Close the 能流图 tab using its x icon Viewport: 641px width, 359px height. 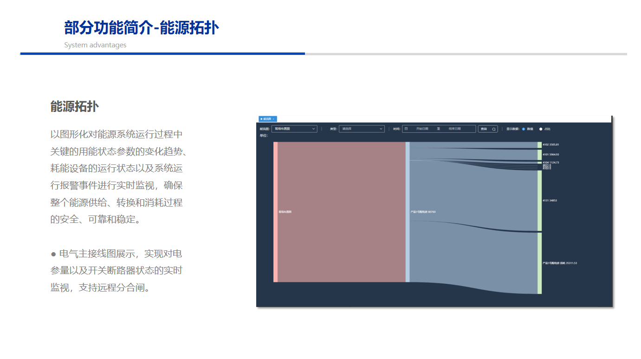(273, 119)
